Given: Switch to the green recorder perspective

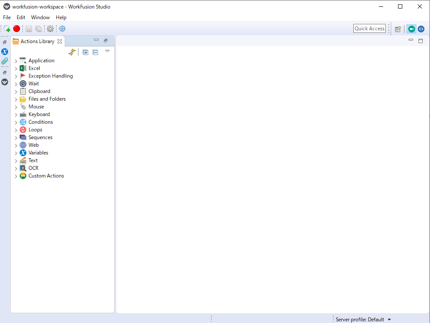Looking at the screenshot, I should [x=411, y=29].
